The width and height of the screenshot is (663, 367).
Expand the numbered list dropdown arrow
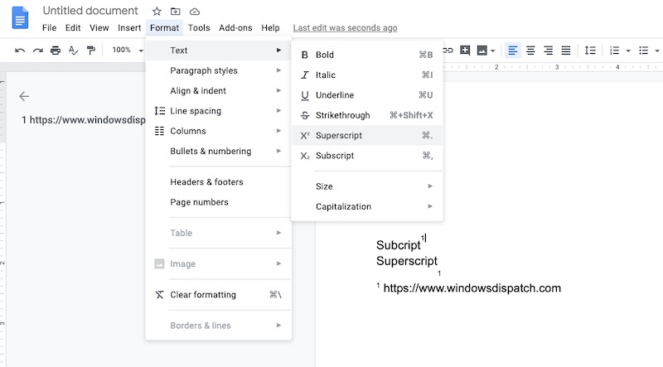628,51
